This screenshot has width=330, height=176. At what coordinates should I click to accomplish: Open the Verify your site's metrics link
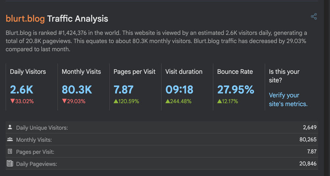click(288, 99)
